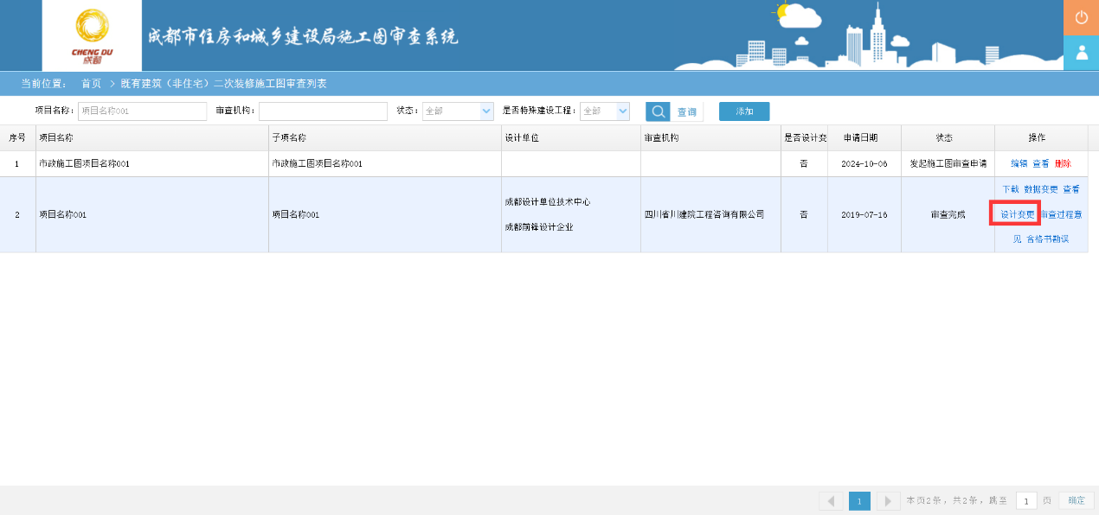Click 设计变更 link for 项目名称001

[1014, 213]
